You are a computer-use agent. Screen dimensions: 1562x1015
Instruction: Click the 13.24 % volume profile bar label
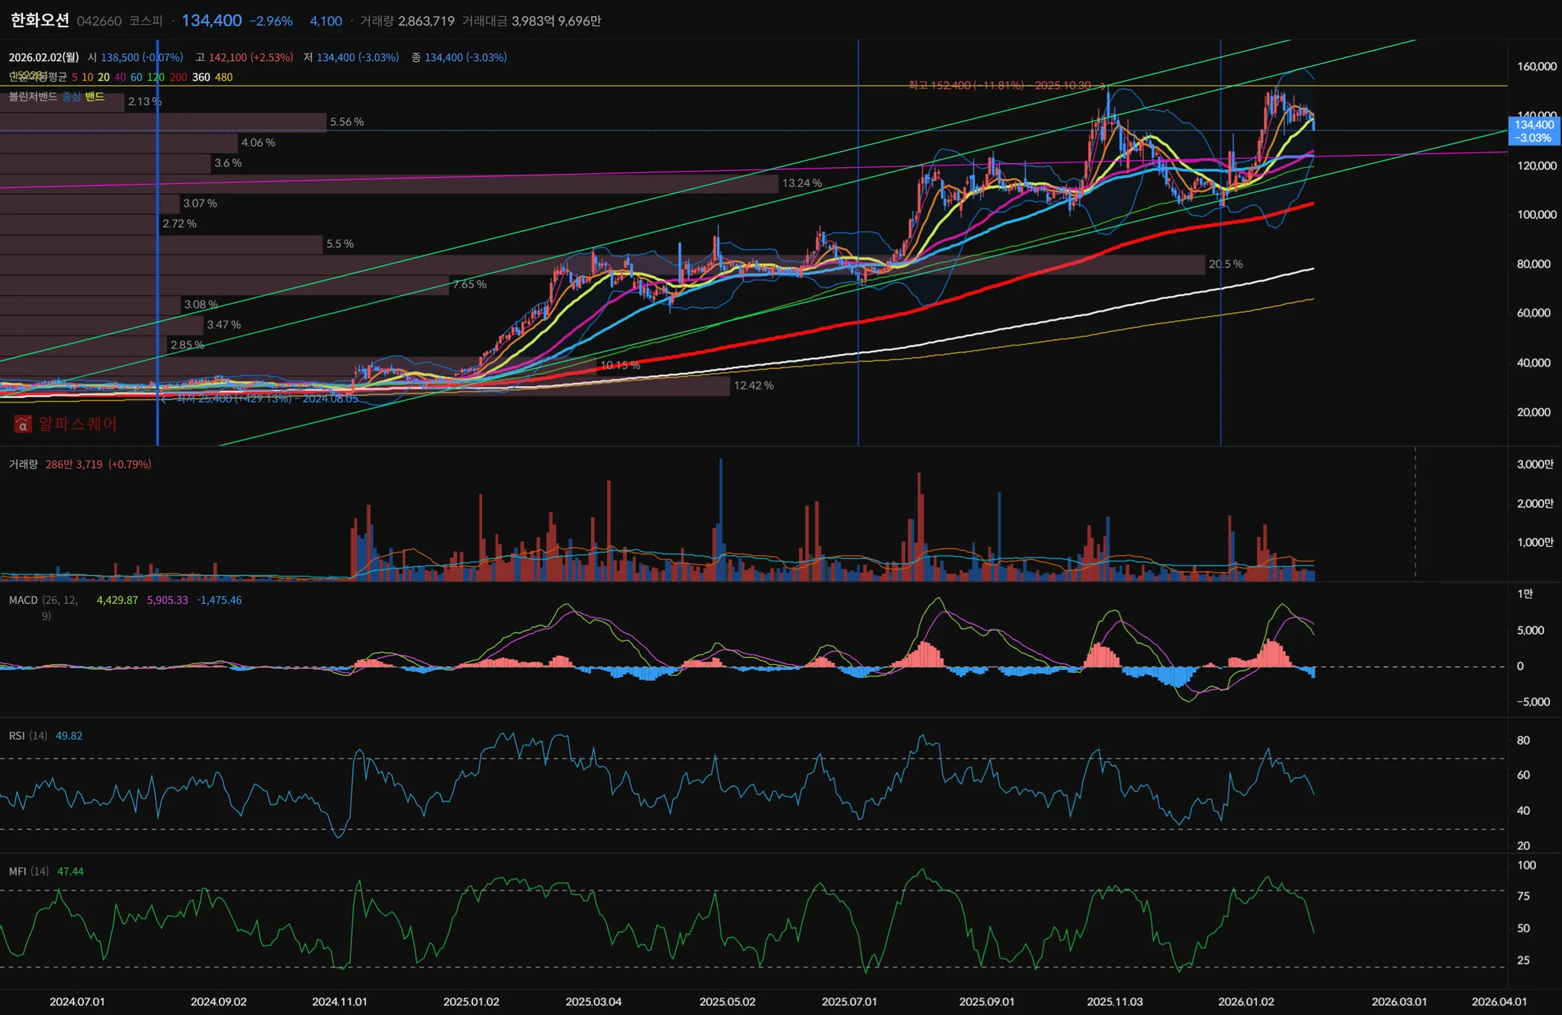click(x=802, y=183)
